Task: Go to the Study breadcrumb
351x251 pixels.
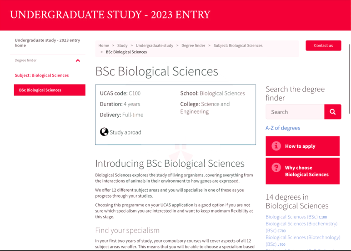Action: pyautogui.click(x=122, y=46)
